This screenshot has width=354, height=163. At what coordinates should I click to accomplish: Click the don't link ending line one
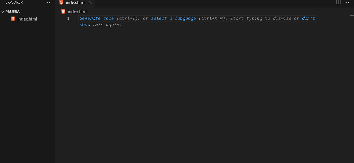click(x=308, y=18)
